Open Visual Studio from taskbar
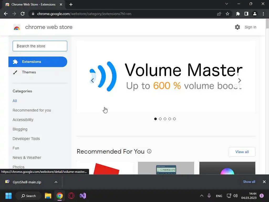This screenshot has height=202, width=269. (x=83, y=196)
